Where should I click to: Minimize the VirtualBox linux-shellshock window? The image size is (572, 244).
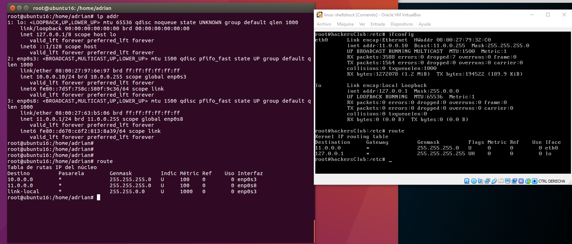pyautogui.click(x=532, y=15)
